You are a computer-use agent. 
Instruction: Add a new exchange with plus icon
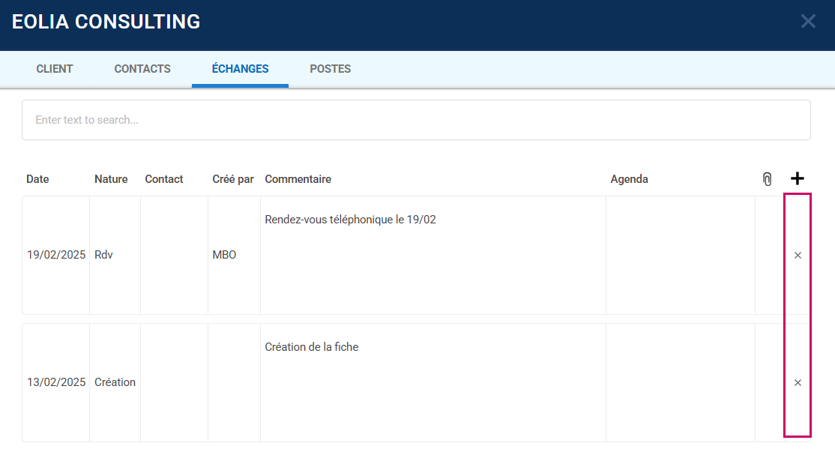point(798,178)
